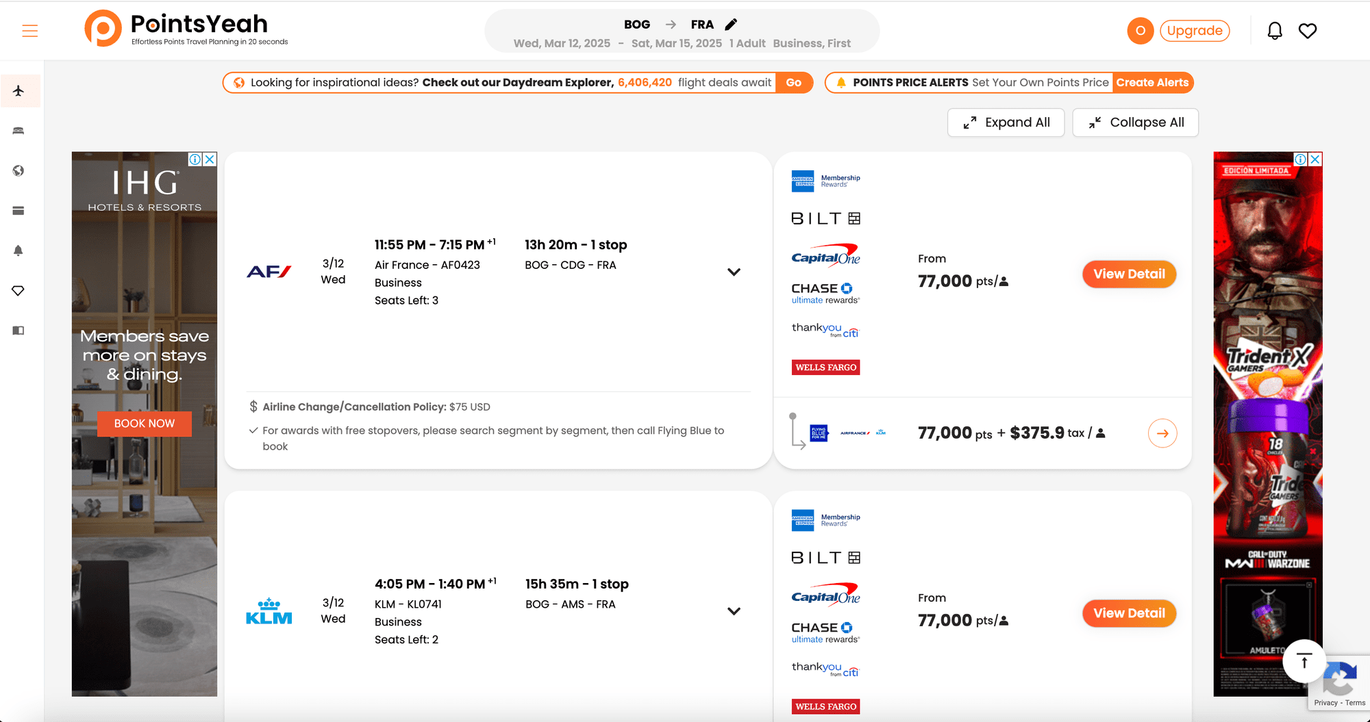Open the guide book sidebar icon
1370x722 pixels.
point(18,331)
